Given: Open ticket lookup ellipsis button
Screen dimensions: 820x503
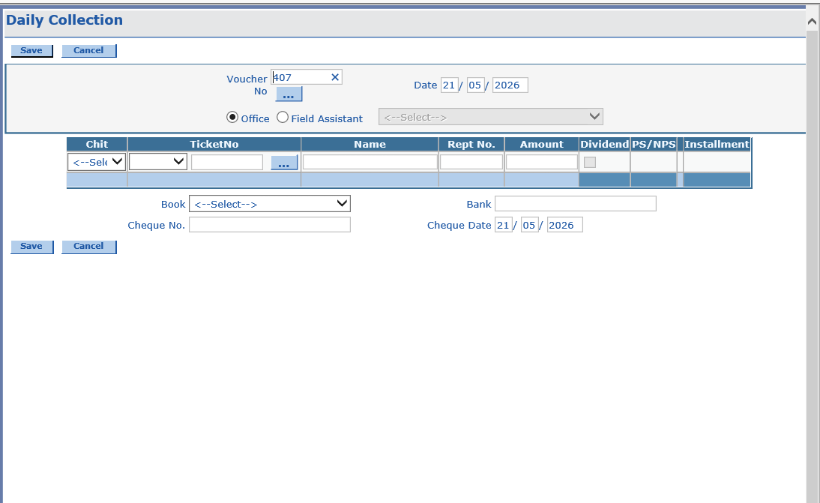Looking at the screenshot, I should point(284,163).
